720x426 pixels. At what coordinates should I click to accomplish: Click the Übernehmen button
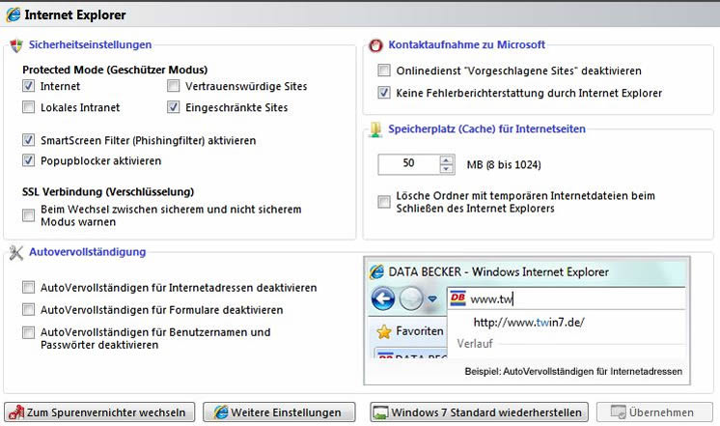tap(654, 412)
